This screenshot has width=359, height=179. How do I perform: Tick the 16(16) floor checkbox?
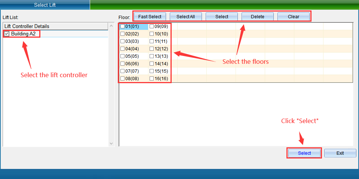[x=151, y=79]
